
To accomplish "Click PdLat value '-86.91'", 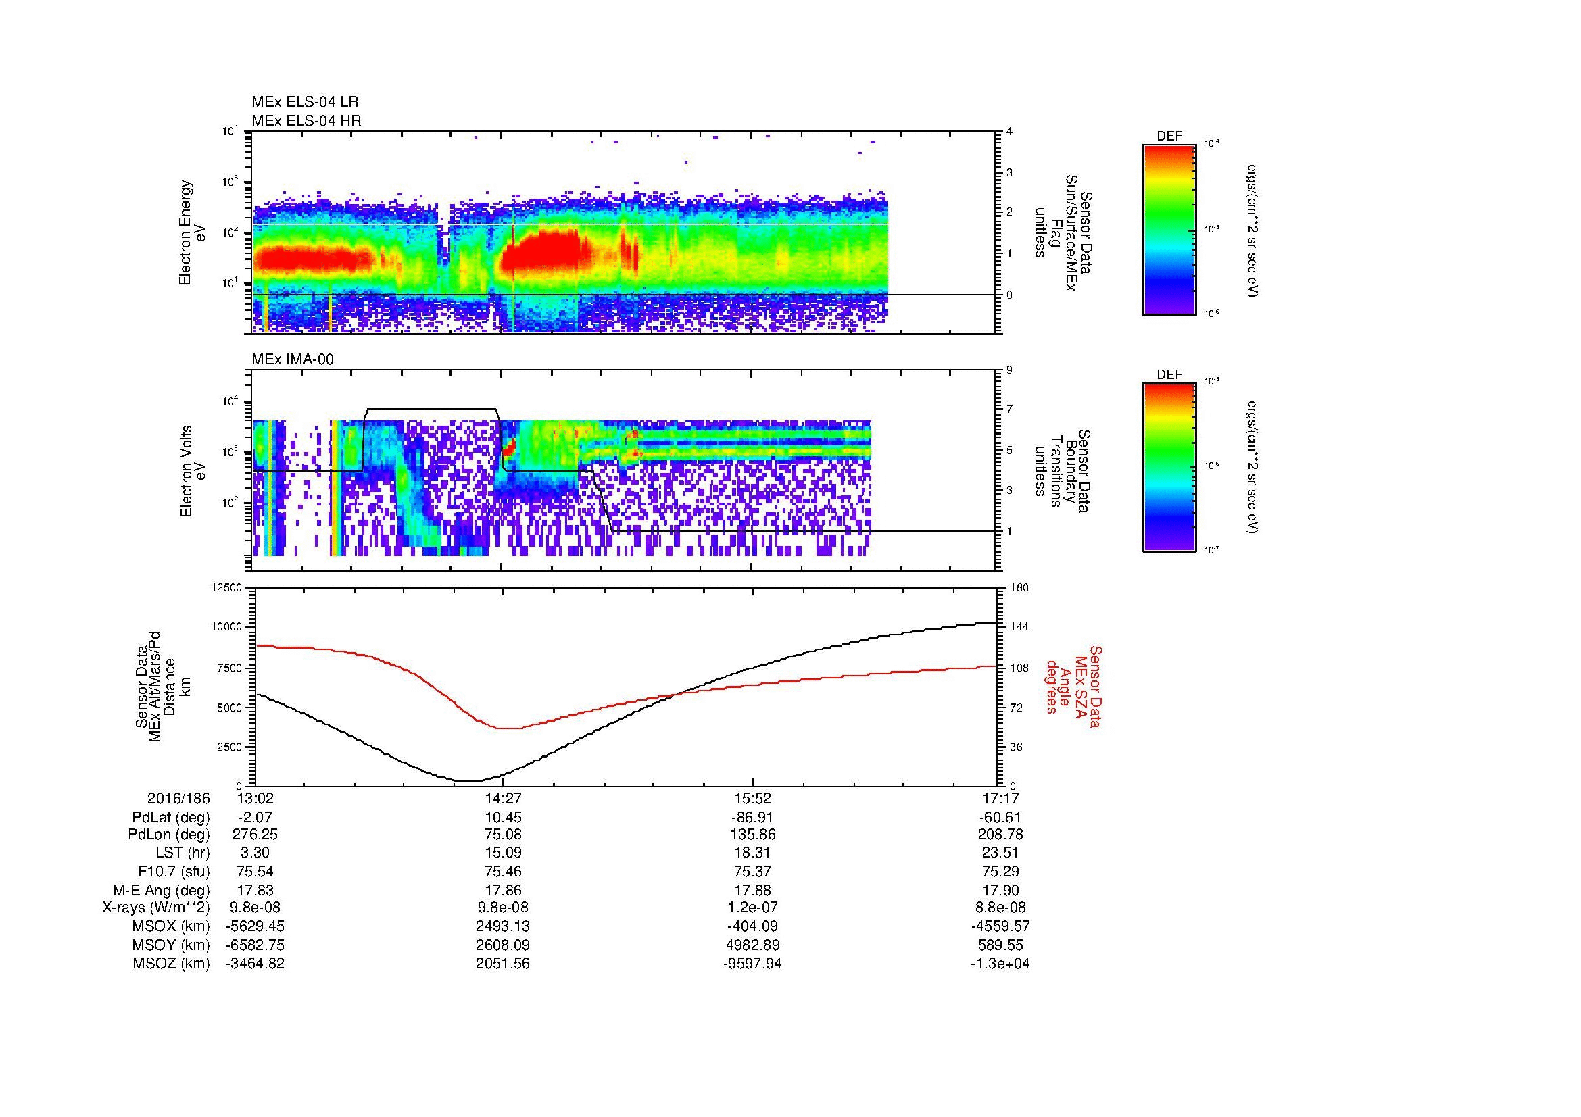I will pos(752,818).
